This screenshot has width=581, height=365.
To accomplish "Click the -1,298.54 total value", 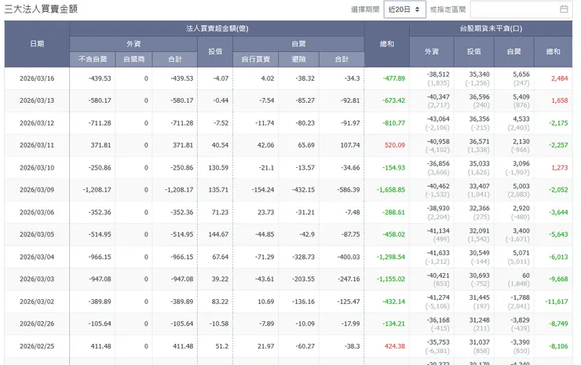I will pyautogui.click(x=391, y=257).
